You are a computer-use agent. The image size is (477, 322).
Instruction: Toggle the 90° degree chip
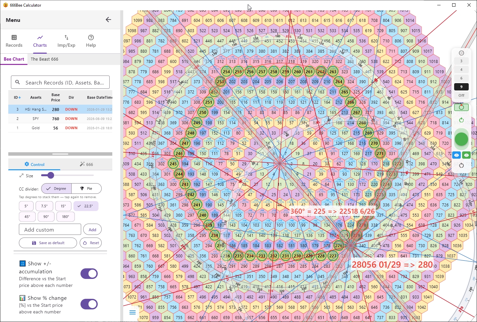(x=46, y=217)
